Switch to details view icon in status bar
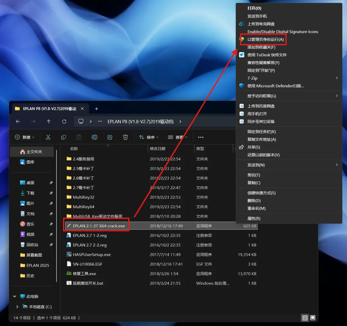The height and width of the screenshot is (326, 347). click(x=305, y=318)
